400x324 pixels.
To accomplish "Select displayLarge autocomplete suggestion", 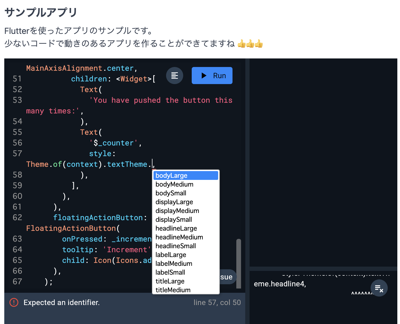I will click(186, 202).
